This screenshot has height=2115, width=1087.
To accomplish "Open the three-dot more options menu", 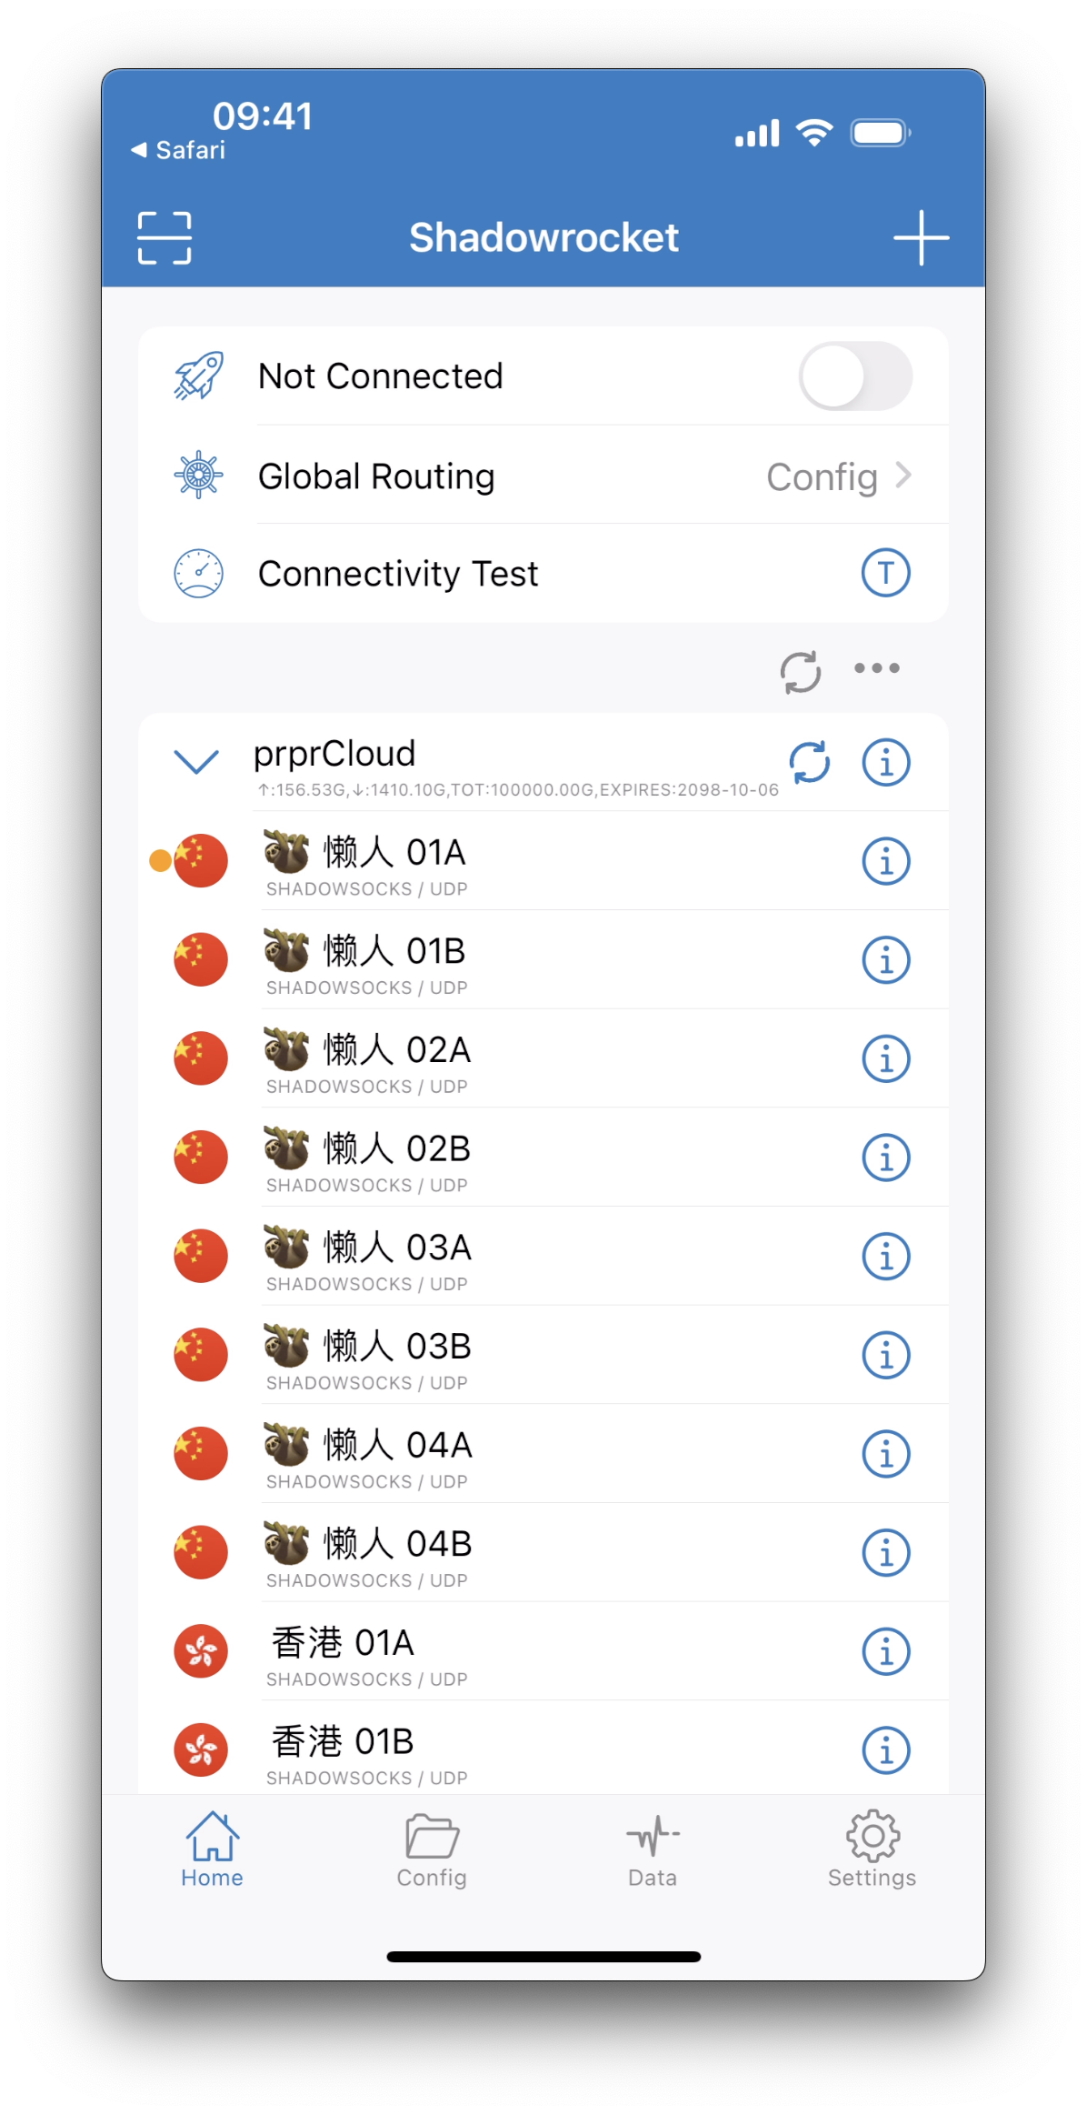I will pos(877,668).
